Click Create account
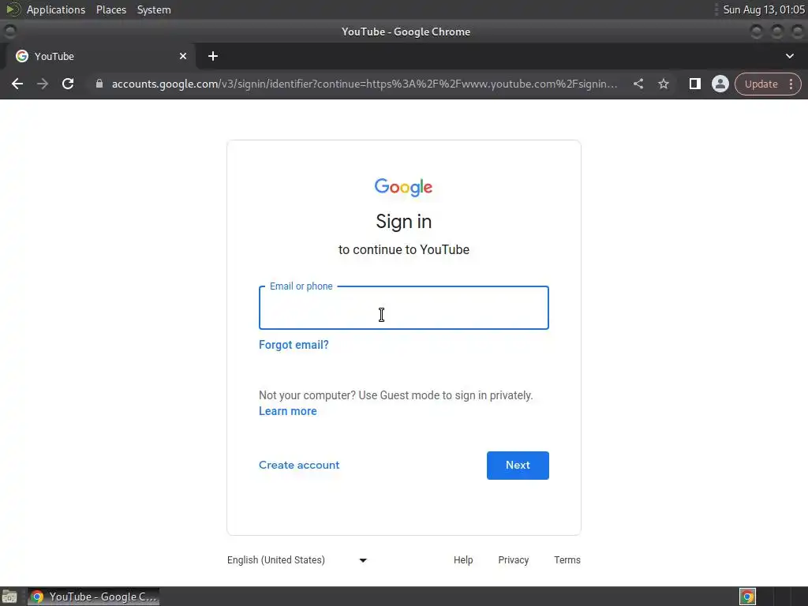 299,465
